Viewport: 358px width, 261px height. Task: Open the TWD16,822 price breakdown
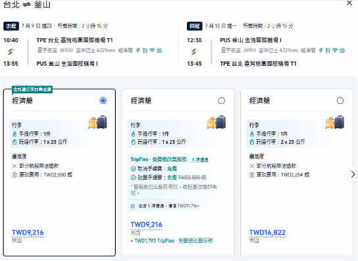click(267, 233)
